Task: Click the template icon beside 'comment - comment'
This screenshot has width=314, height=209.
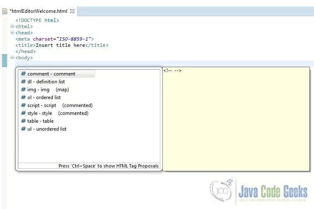Action: pyautogui.click(x=23, y=73)
